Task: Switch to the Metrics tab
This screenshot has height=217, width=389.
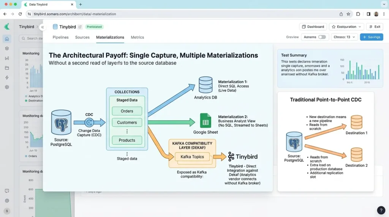Action: (x=138, y=37)
